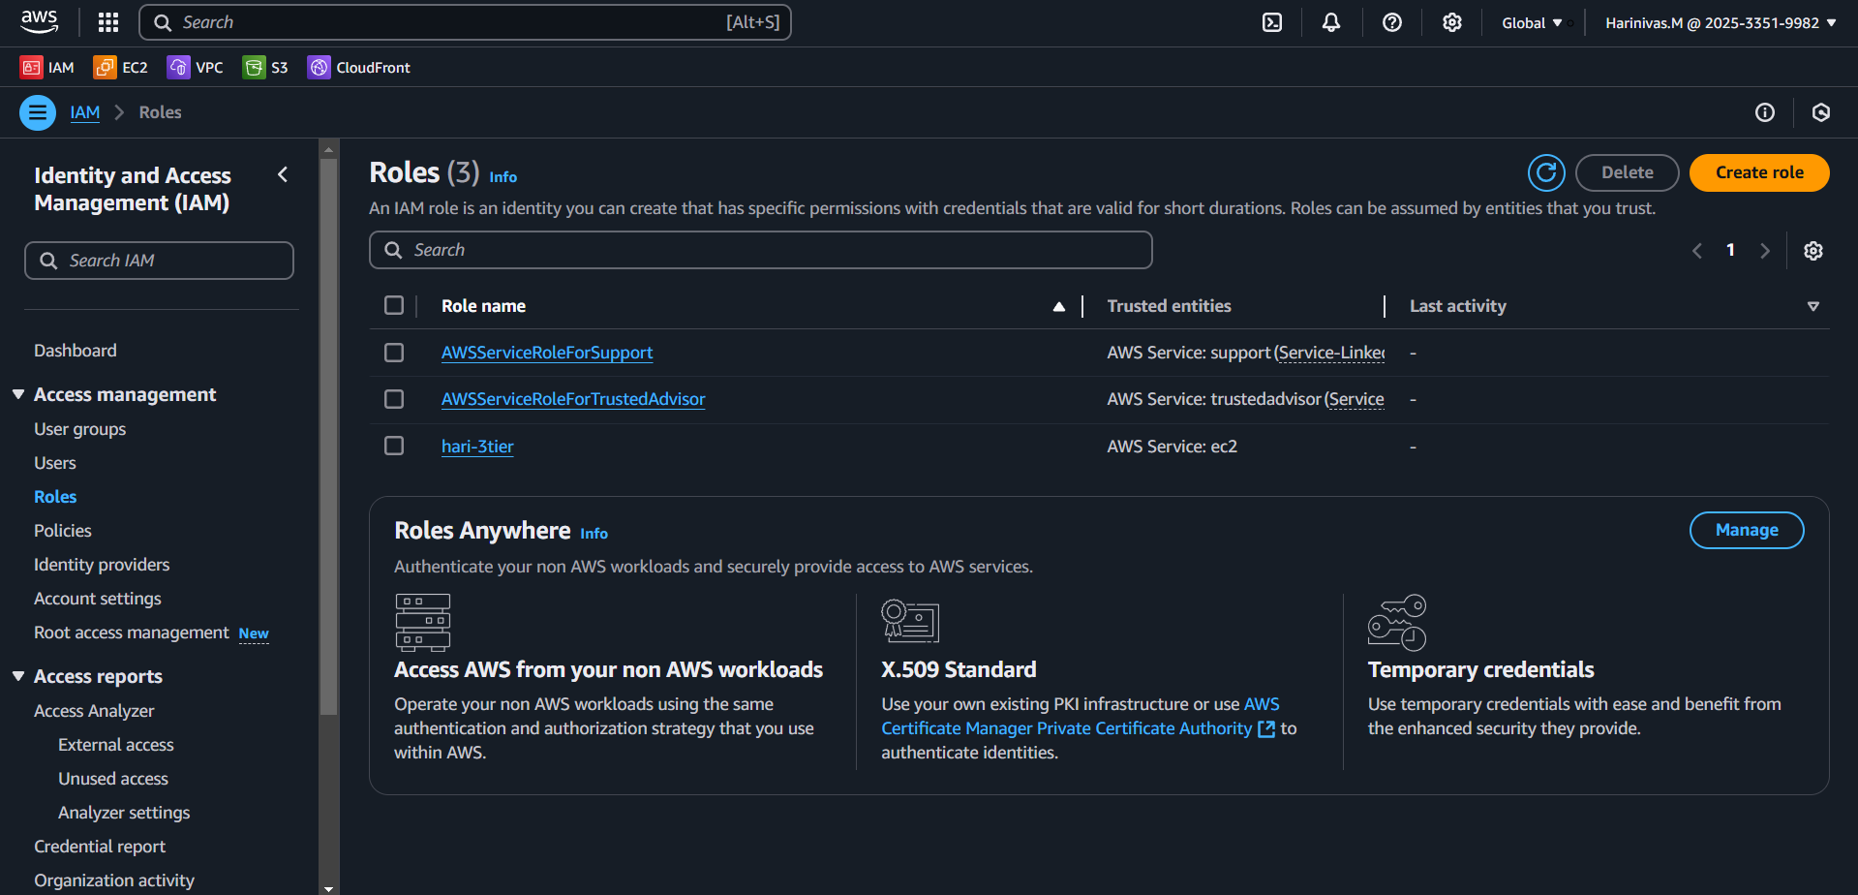Viewport: 1858px width, 895px height.
Task: Open the S3 shortcut in favorites bar
Action: 265,67
